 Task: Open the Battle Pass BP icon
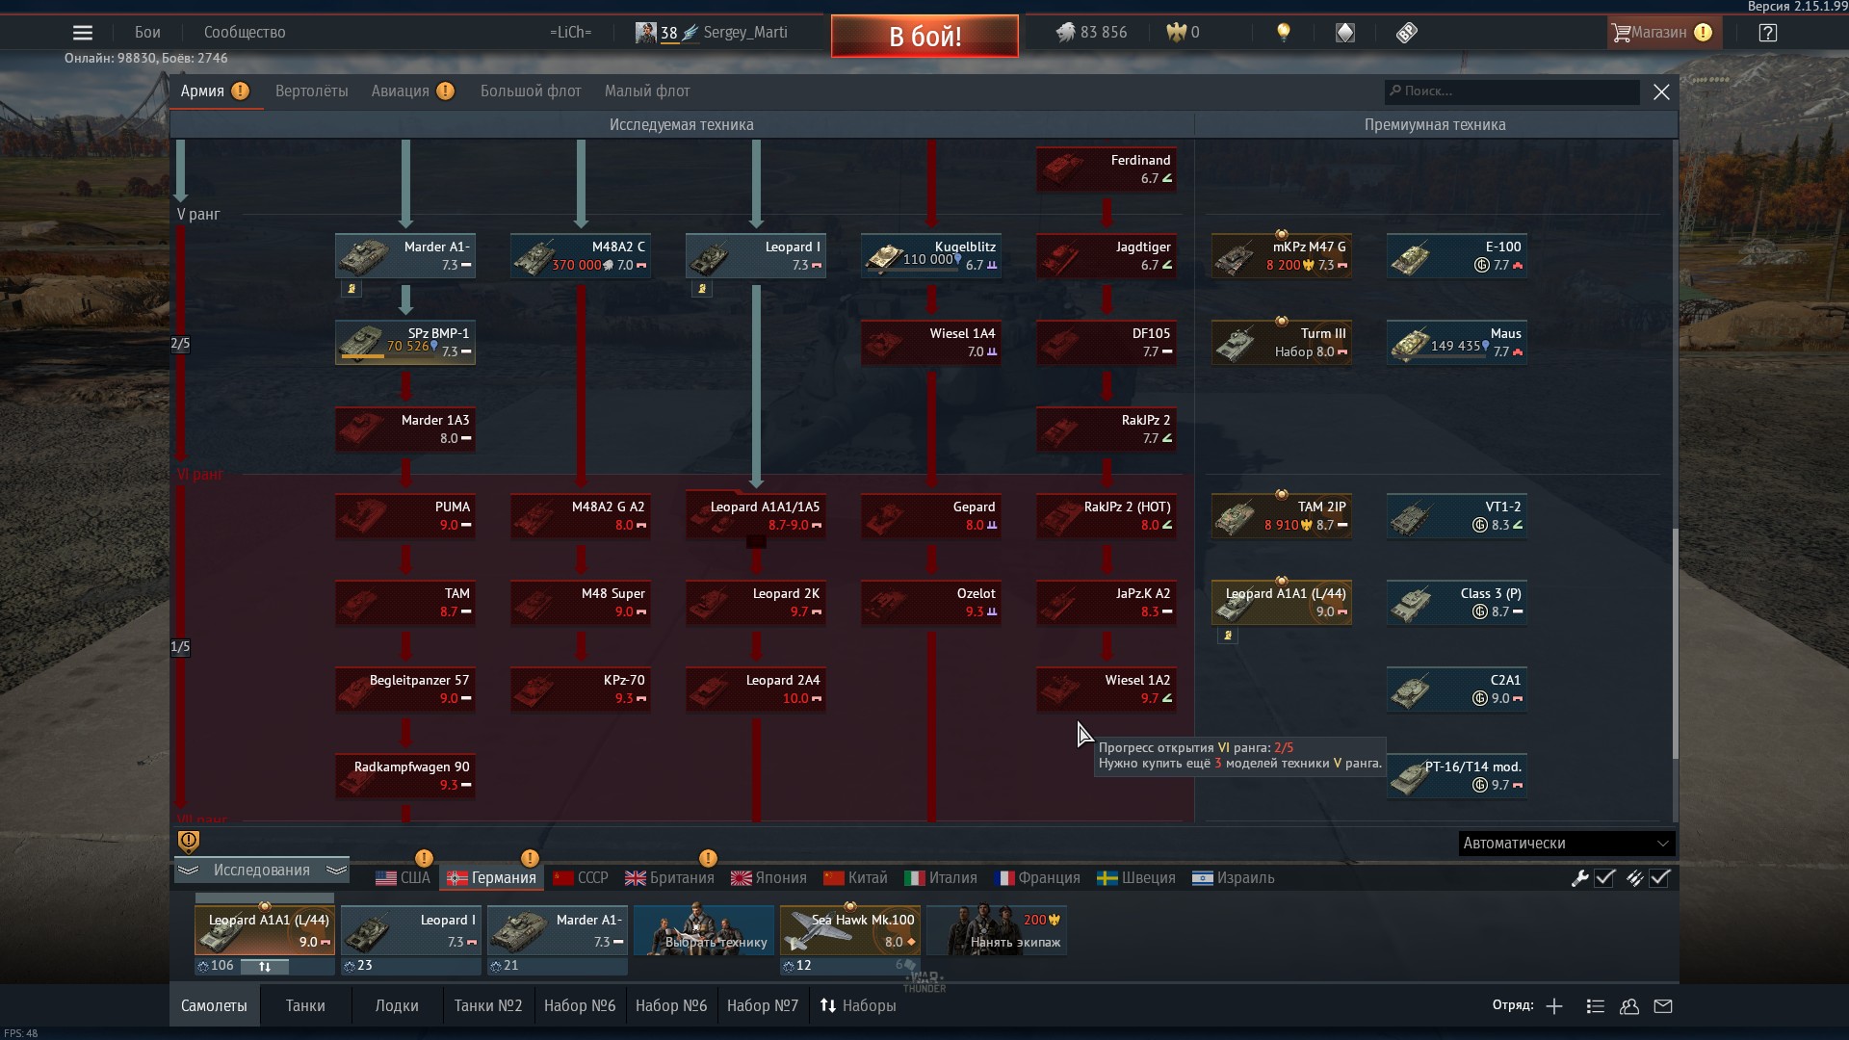pos(1407,33)
